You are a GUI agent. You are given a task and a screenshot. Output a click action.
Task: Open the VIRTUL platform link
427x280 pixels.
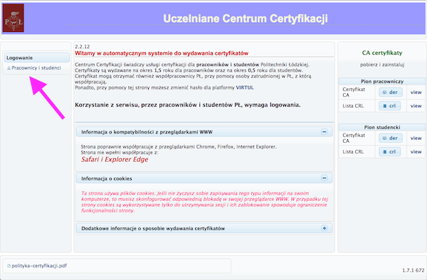point(245,87)
